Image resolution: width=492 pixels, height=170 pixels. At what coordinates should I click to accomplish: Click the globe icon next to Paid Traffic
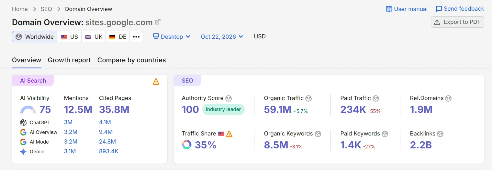pos(376,98)
